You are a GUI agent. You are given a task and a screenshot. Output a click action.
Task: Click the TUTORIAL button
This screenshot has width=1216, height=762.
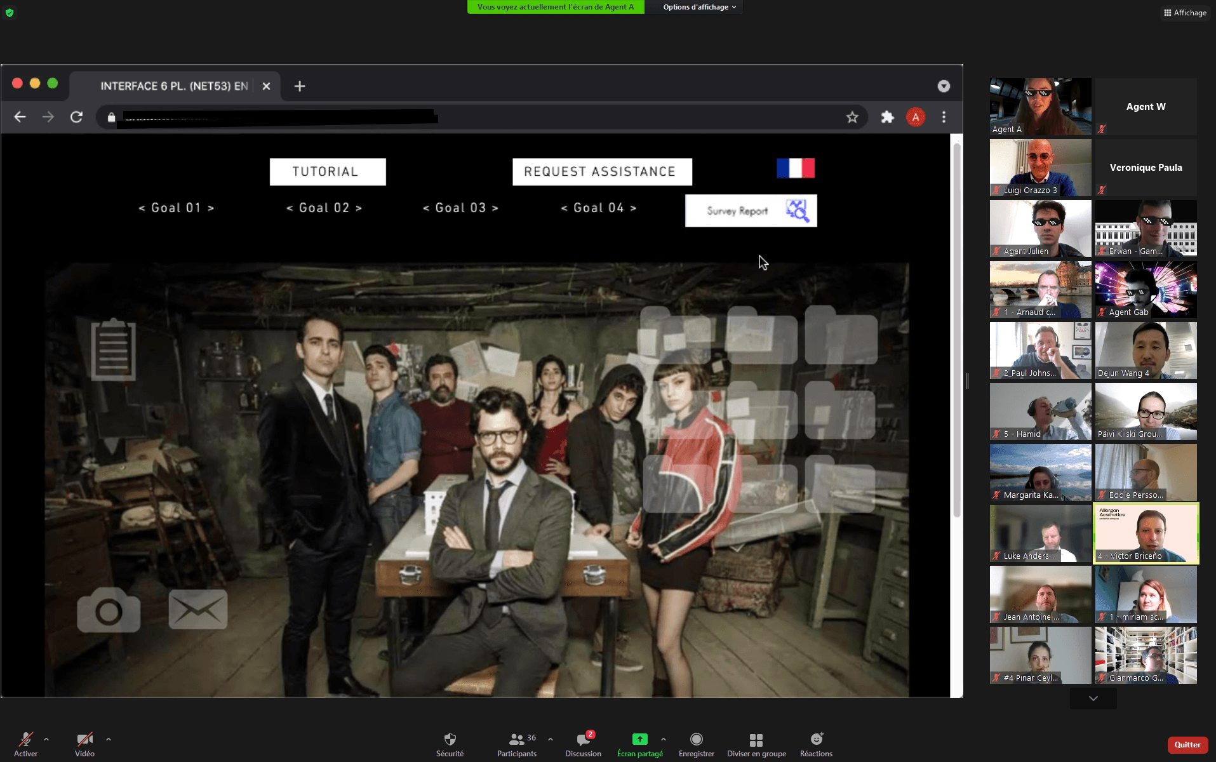coord(327,172)
